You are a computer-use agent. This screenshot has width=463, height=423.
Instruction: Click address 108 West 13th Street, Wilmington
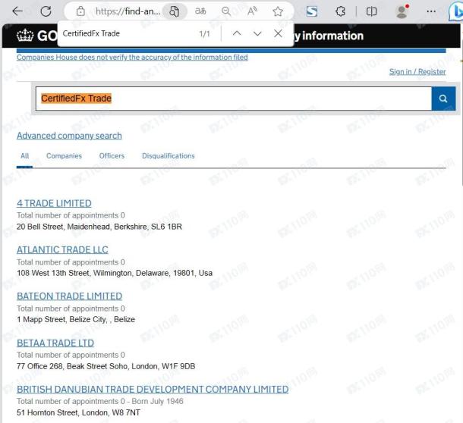click(x=115, y=273)
